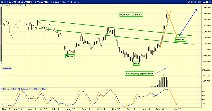Viewport: 212px width, 111px height.
Task: Open the GC Apr27'16 @NYMEX symbol dropdown
Action: pyautogui.click(x=19, y=2)
